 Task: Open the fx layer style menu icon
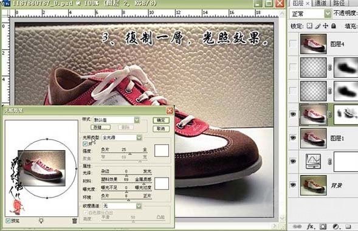(310, 226)
